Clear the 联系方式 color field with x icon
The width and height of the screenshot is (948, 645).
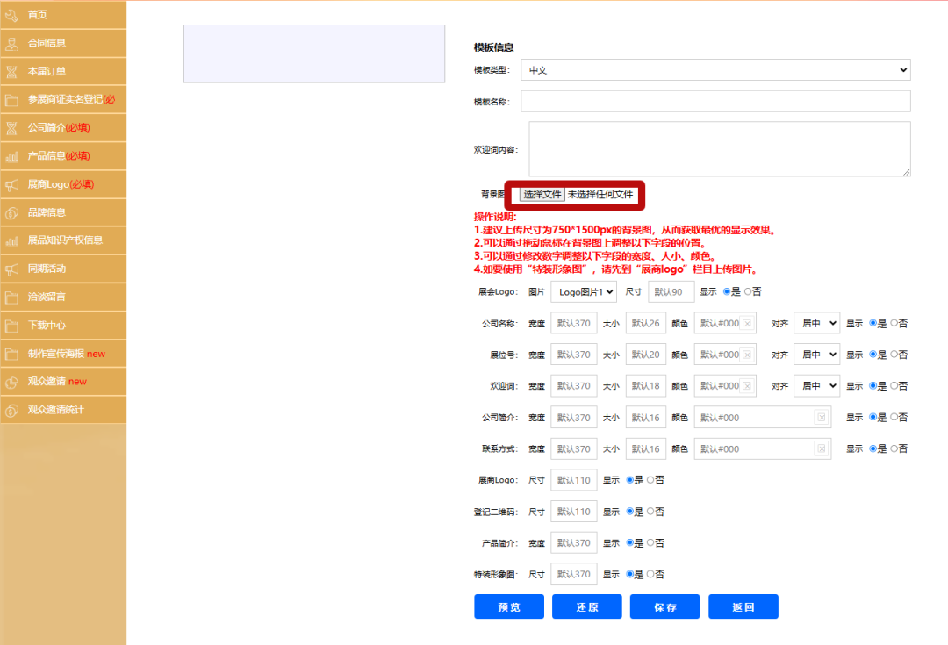(822, 449)
